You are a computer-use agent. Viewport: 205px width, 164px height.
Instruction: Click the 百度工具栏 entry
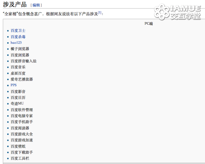point(20,158)
